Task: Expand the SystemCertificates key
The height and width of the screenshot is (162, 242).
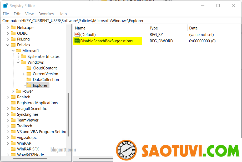Action: [x=18, y=57]
